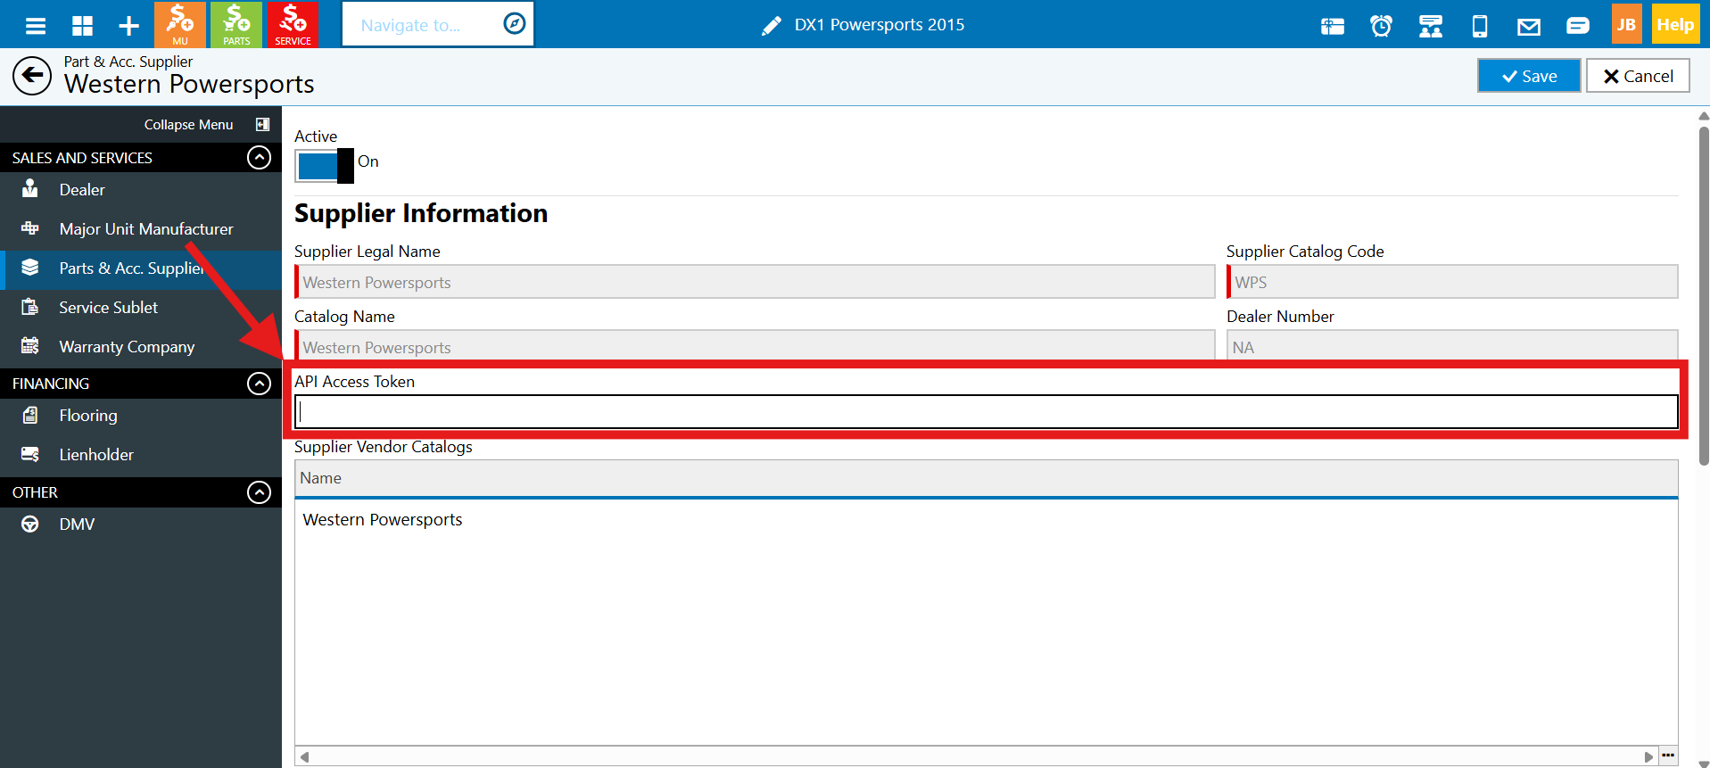Click the DMV steering wheel icon
This screenshot has height=768, width=1710.
click(x=30, y=524)
